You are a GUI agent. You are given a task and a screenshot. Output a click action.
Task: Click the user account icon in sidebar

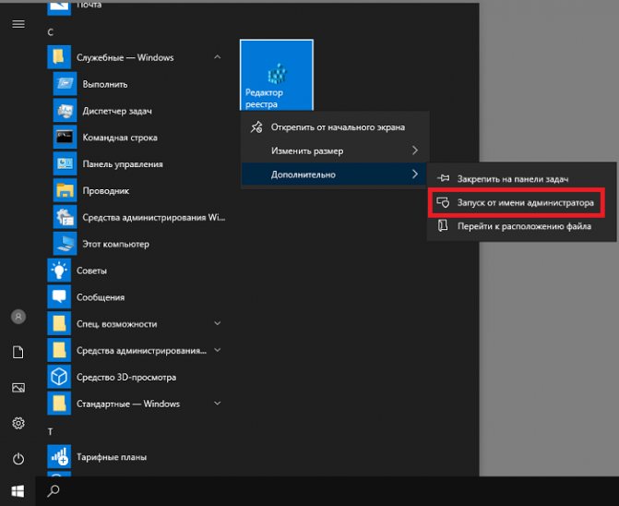(18, 317)
